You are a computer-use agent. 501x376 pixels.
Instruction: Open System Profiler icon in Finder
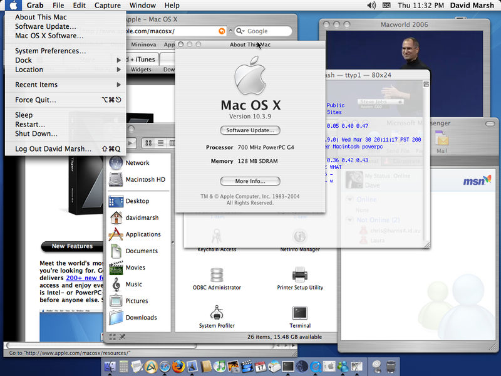pyautogui.click(x=217, y=313)
